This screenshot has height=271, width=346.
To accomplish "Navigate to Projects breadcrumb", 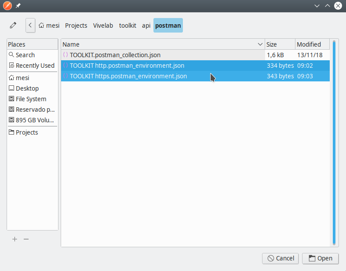I will pyautogui.click(x=76, y=26).
